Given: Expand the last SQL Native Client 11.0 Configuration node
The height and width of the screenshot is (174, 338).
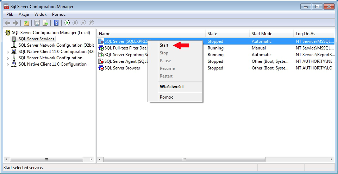Looking at the screenshot, I should click(8, 65).
